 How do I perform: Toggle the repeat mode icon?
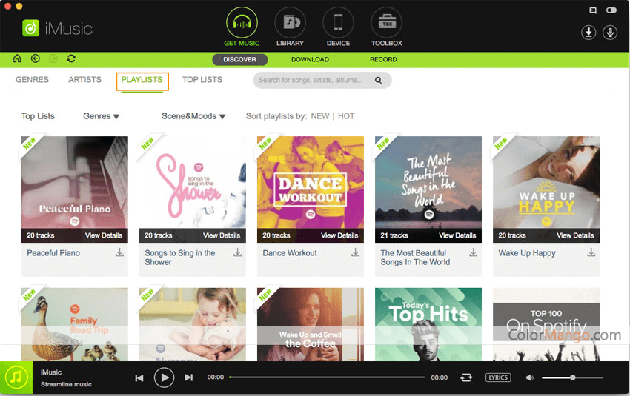[466, 377]
